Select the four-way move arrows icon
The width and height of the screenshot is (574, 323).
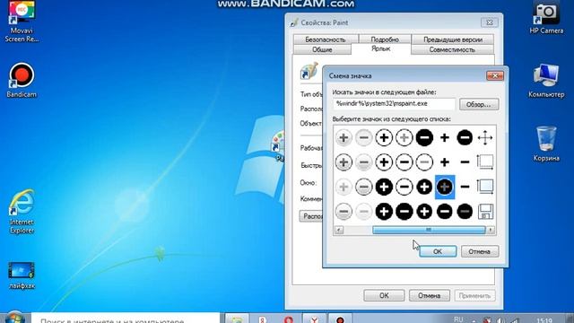click(485, 138)
